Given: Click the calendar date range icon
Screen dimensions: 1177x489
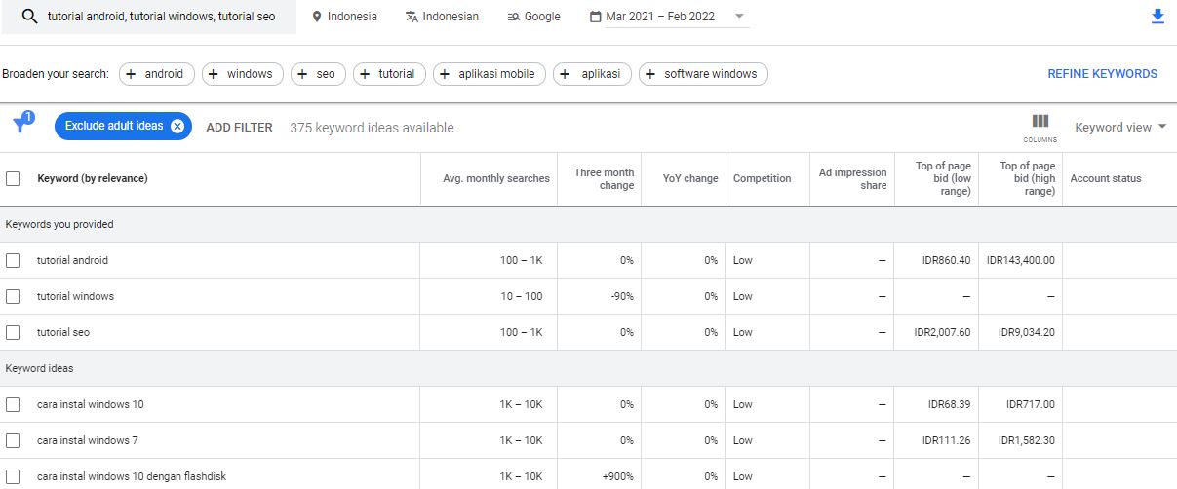Looking at the screenshot, I should (596, 17).
